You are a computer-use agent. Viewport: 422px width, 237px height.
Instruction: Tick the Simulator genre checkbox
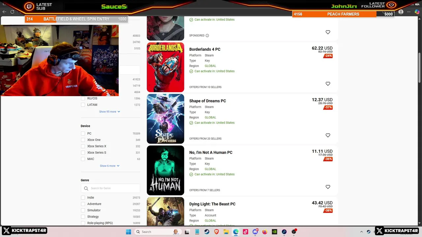tap(83, 210)
